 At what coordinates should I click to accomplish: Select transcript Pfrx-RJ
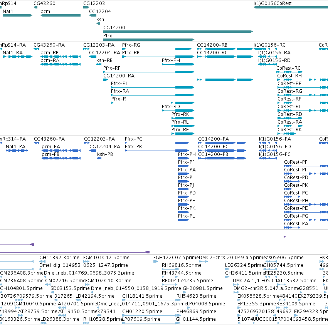coord(153,103)
